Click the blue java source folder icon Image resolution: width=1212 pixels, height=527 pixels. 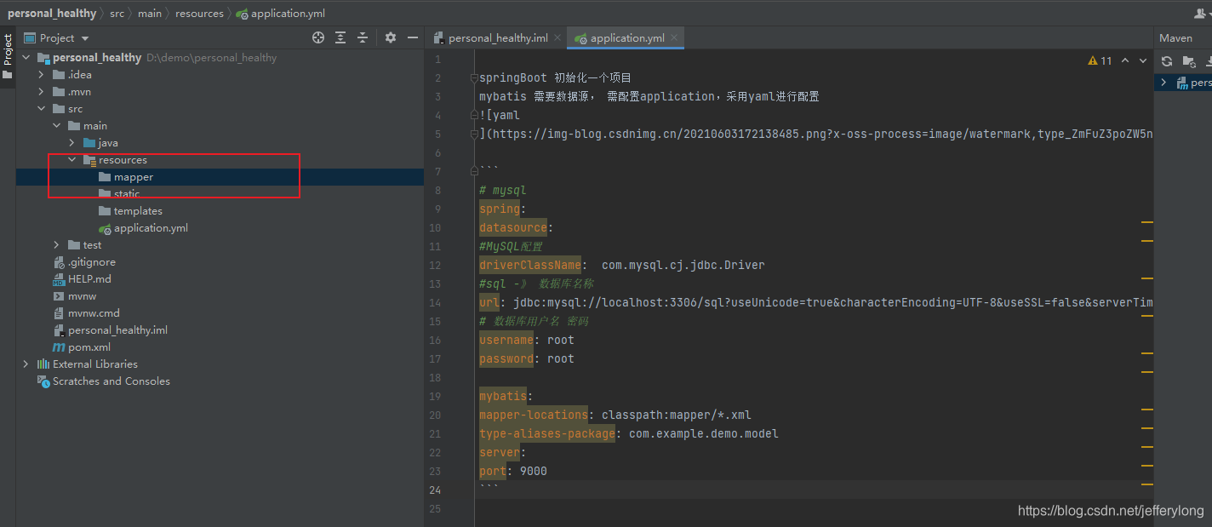[89, 143]
